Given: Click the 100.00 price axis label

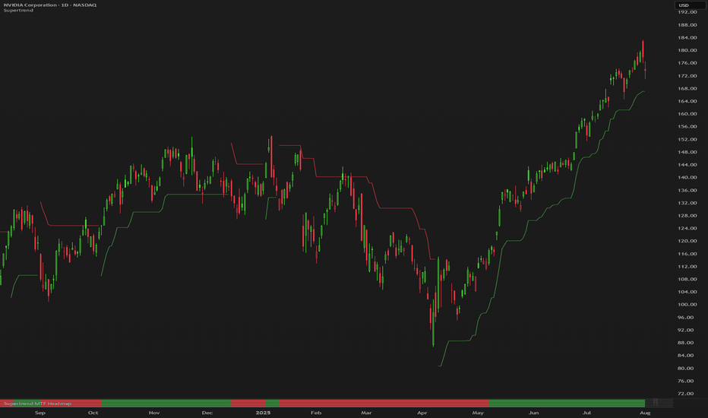Looking at the screenshot, I should click(687, 305).
